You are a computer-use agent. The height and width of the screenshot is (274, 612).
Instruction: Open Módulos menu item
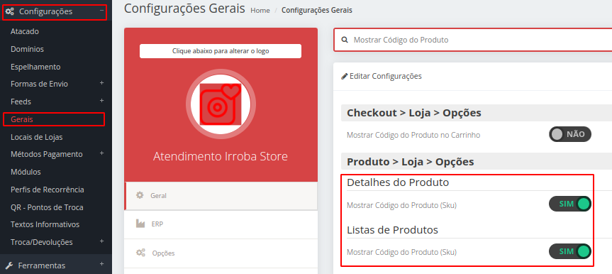(x=26, y=172)
